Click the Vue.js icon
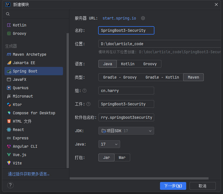The height and width of the screenshot is (194, 223). [9, 155]
